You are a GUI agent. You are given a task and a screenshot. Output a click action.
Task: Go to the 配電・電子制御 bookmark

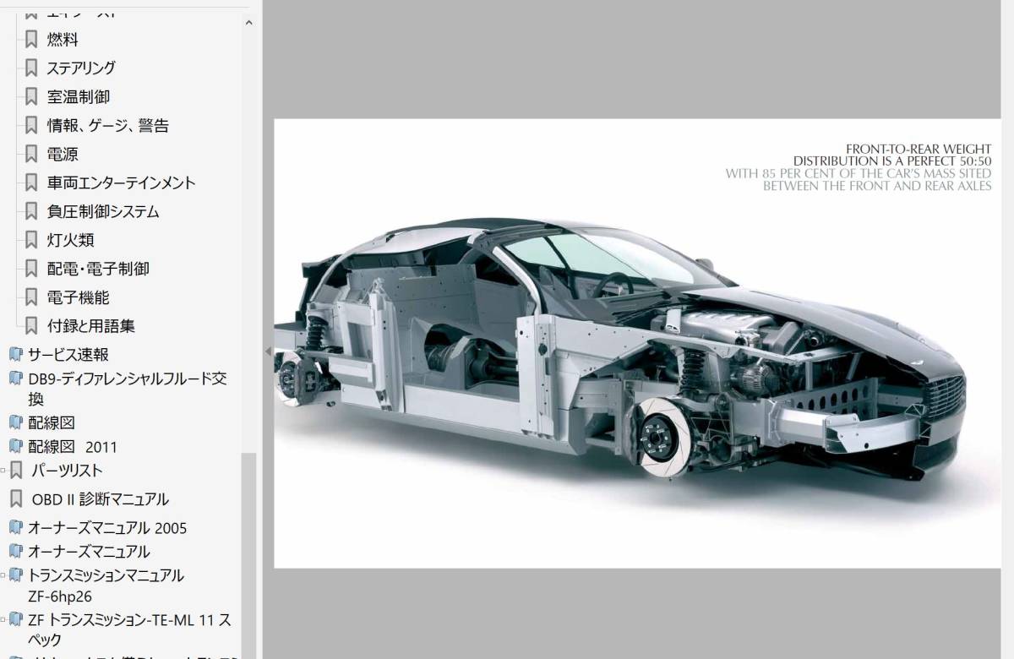(x=98, y=269)
